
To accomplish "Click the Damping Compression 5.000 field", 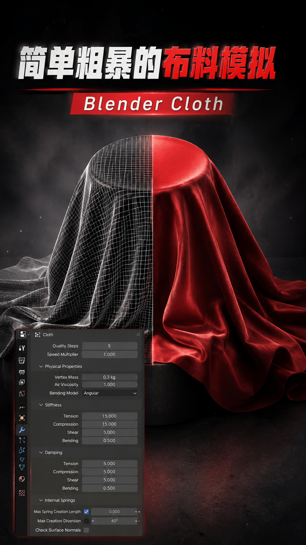I will (110, 472).
